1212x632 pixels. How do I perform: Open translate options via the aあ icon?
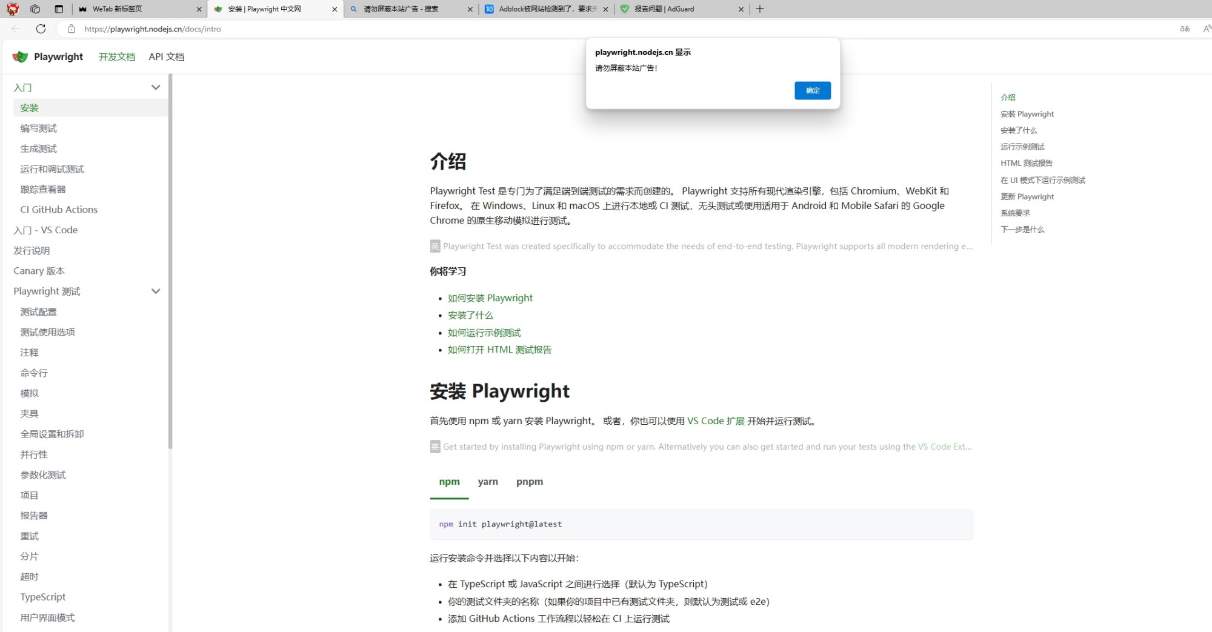tap(1184, 28)
